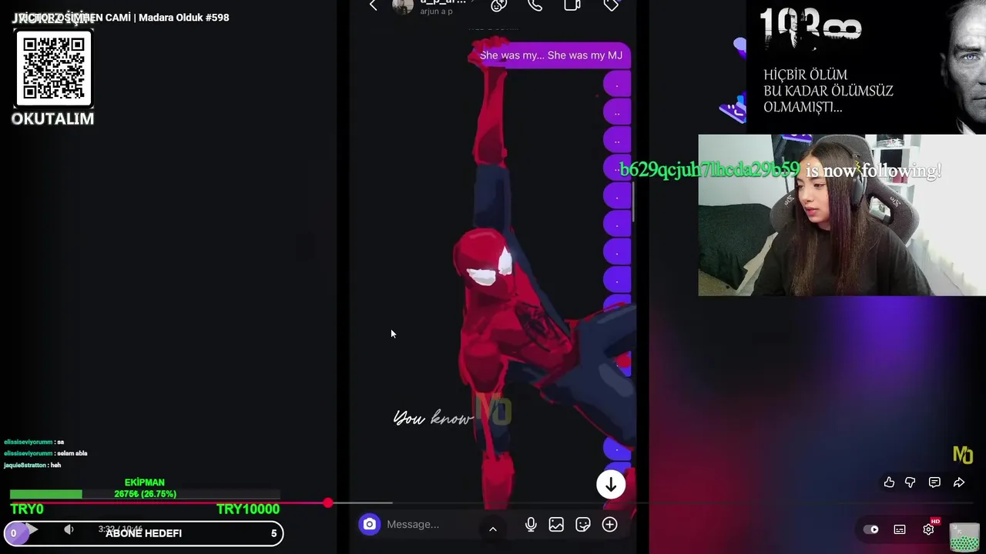Screen dimensions: 986x554
Task: Mute the video with speaker icon
Action: [69, 529]
